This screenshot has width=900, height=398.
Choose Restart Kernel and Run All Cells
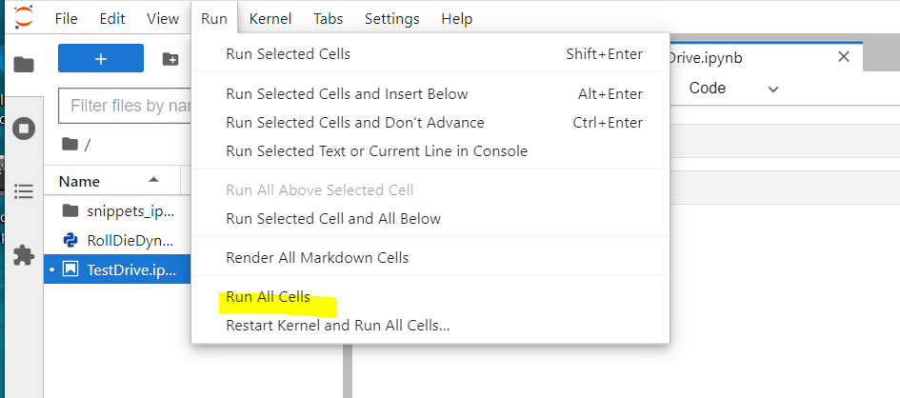[x=337, y=326]
